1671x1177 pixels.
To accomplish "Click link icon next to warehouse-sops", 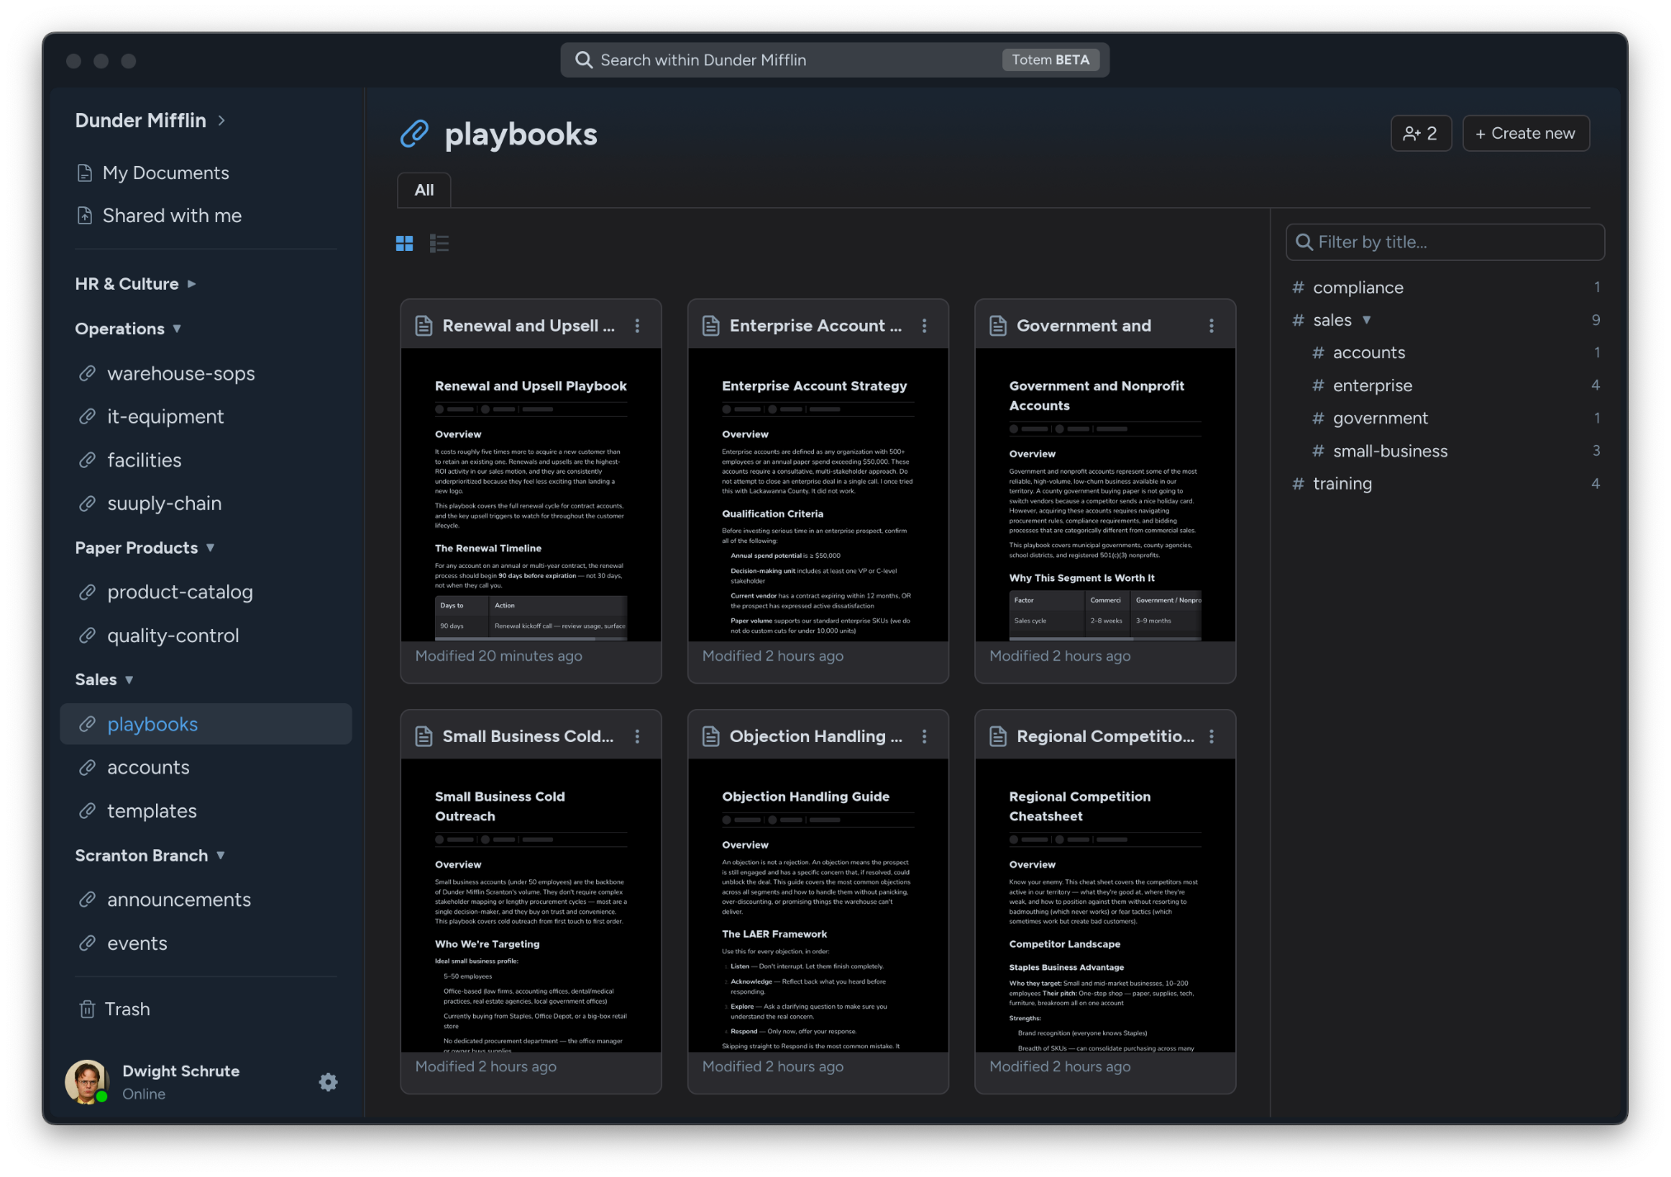I will pos(87,374).
